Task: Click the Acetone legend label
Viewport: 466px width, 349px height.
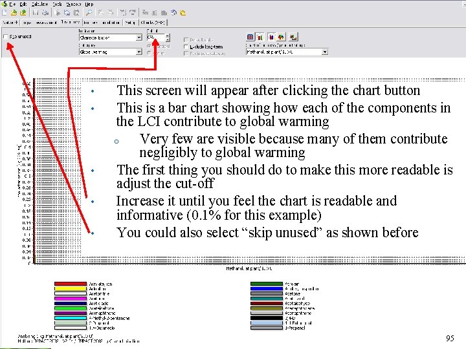Action: (293, 294)
